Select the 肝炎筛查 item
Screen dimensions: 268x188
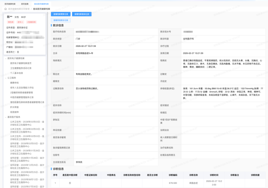(14, 107)
